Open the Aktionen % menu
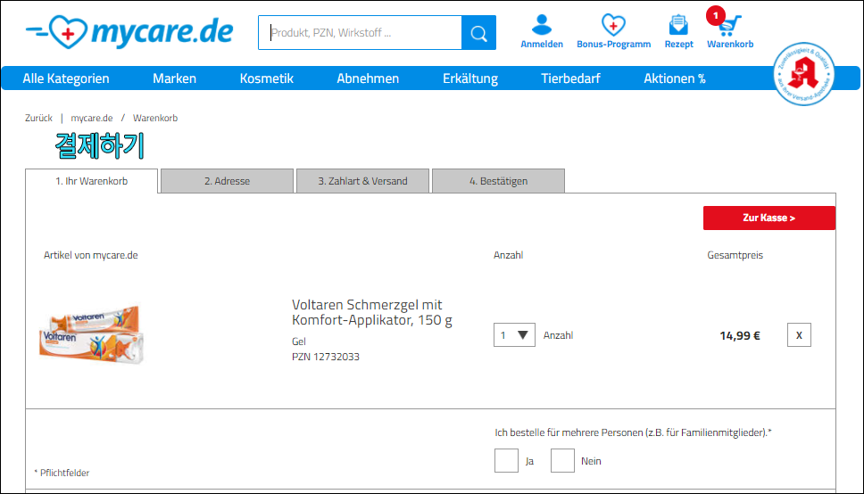The image size is (864, 494). 675,78
